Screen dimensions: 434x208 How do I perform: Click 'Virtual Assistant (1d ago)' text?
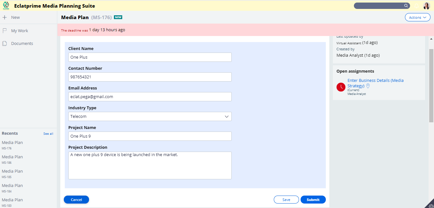[357, 43]
